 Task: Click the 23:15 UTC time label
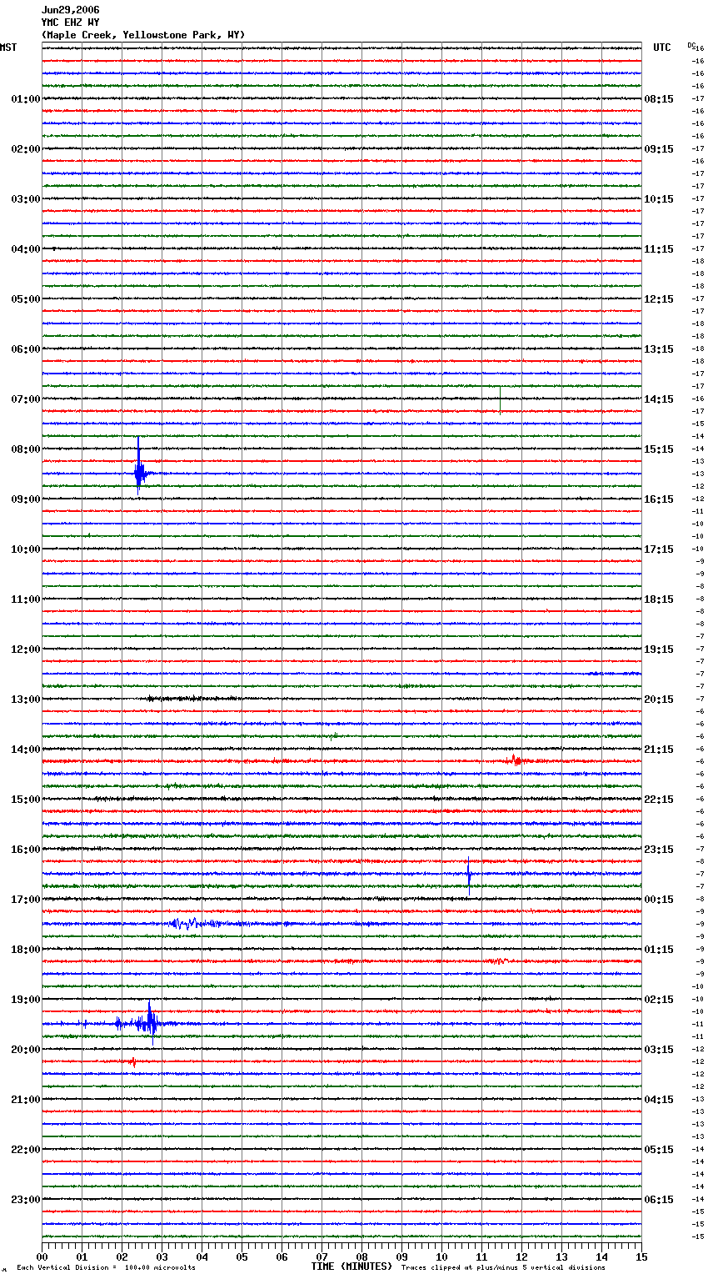tap(659, 850)
